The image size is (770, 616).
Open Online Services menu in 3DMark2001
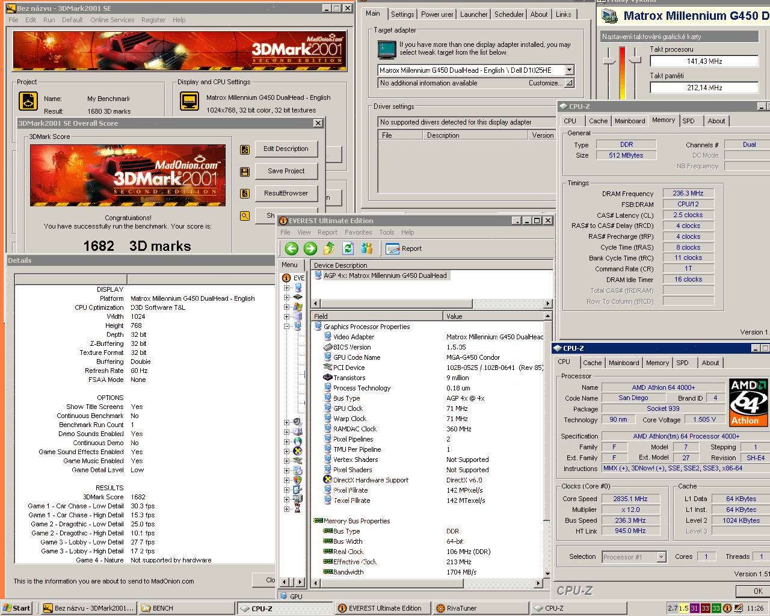(x=112, y=20)
